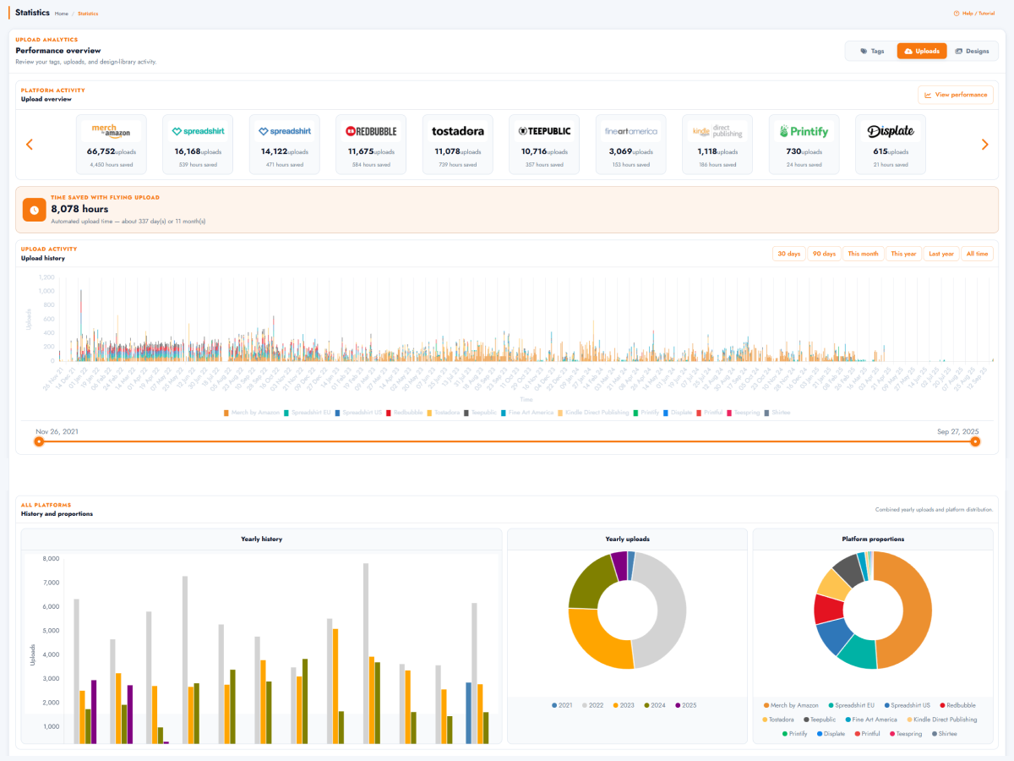The image size is (1014, 761).
Task: Open the Designs tab
Action: [972, 52]
